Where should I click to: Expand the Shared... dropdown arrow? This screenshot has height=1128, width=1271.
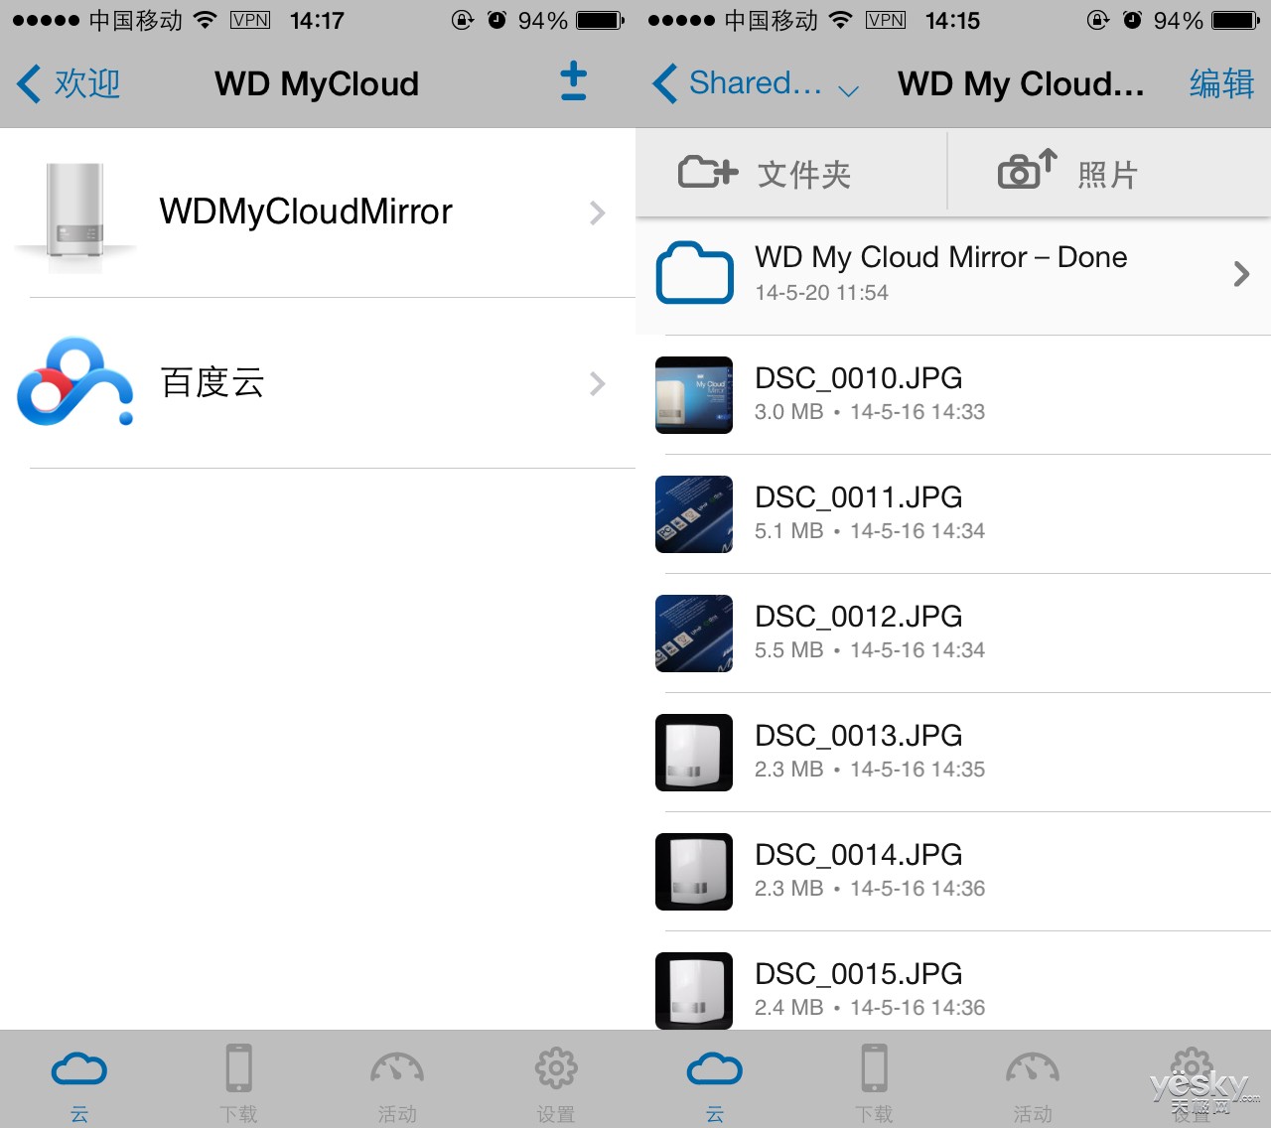[x=848, y=90]
